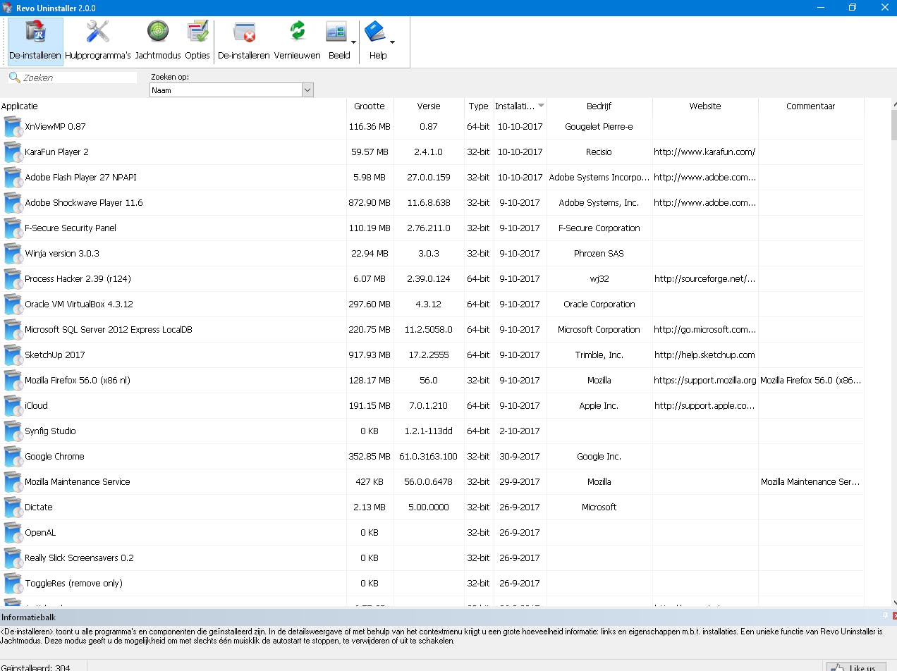Toggle Installatie date sort arrow

tap(541, 106)
